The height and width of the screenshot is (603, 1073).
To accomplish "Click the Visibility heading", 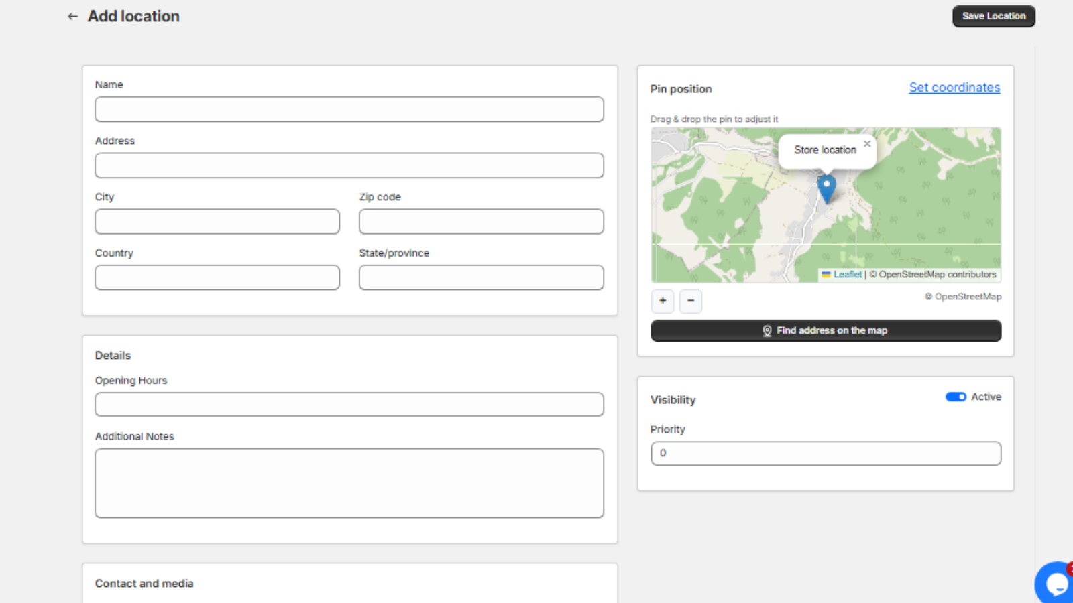I will point(673,400).
